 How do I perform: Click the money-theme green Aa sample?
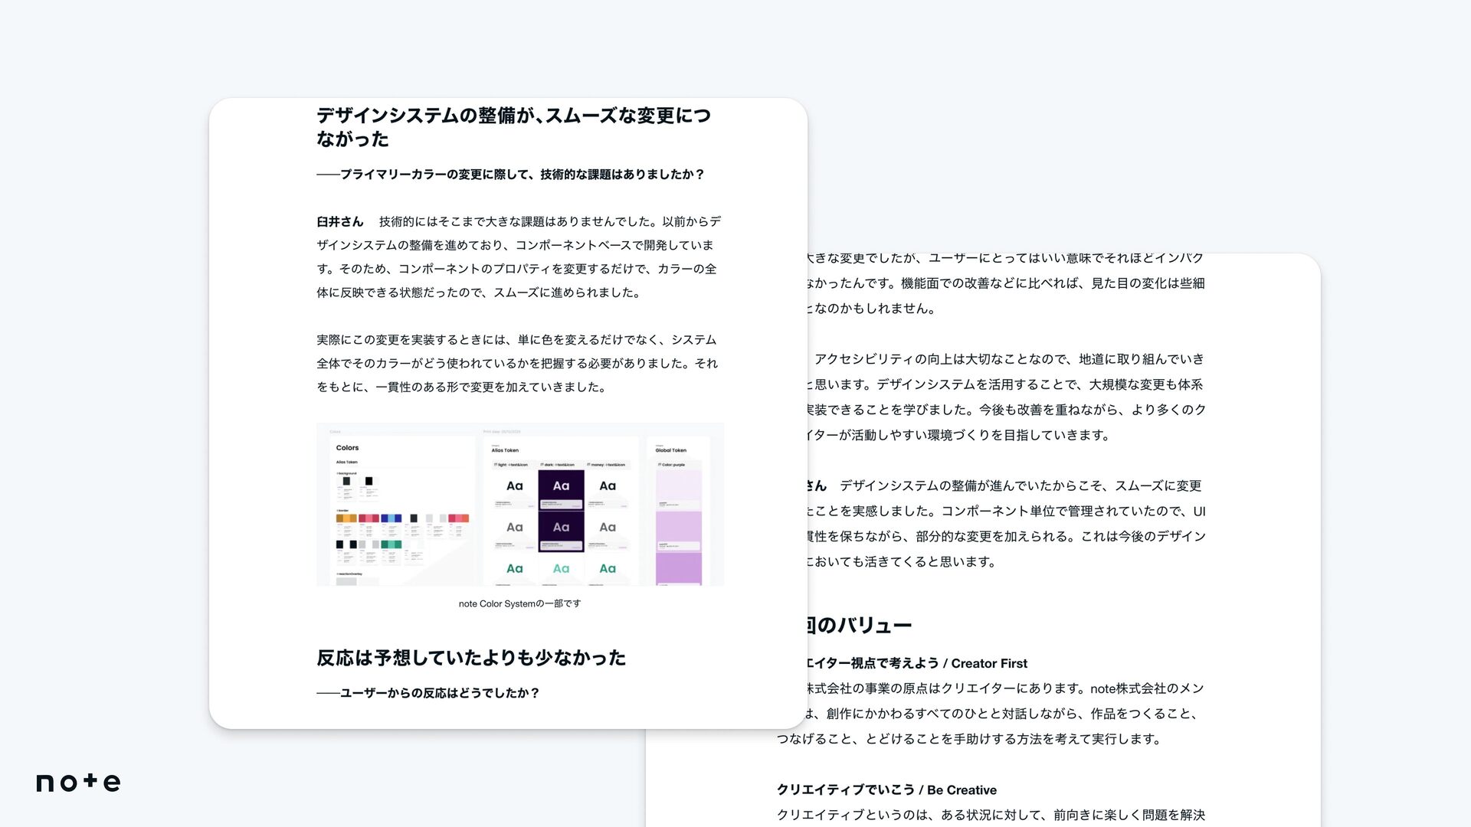point(608,568)
